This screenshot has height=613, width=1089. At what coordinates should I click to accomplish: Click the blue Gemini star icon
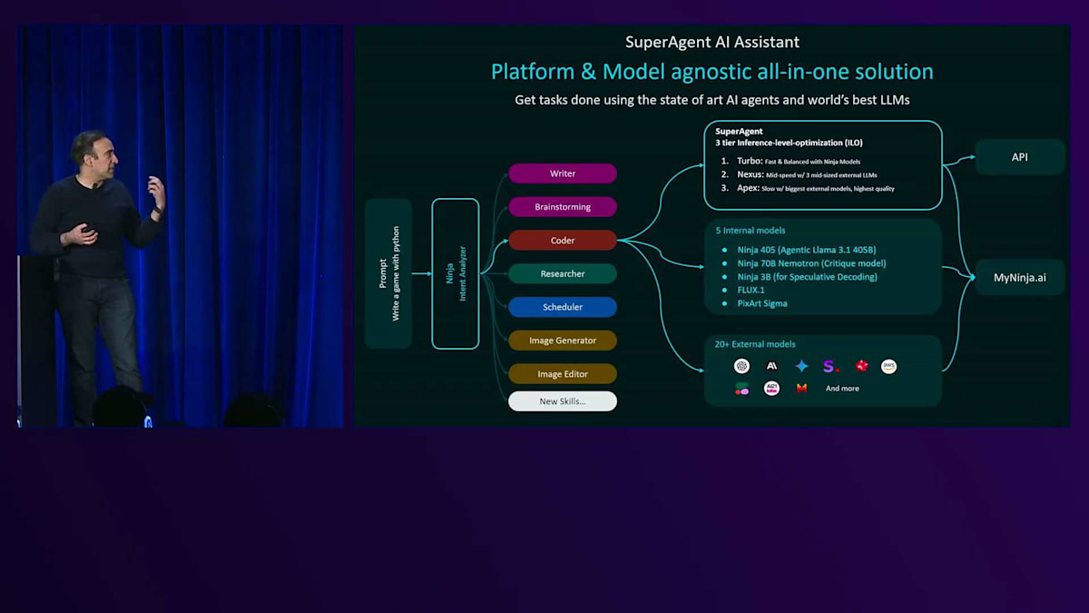(801, 366)
